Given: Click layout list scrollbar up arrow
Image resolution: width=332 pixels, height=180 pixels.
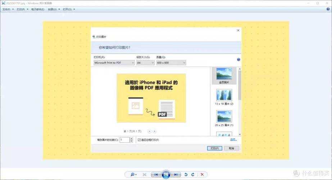Looking at the screenshot, I should pos(240,69).
